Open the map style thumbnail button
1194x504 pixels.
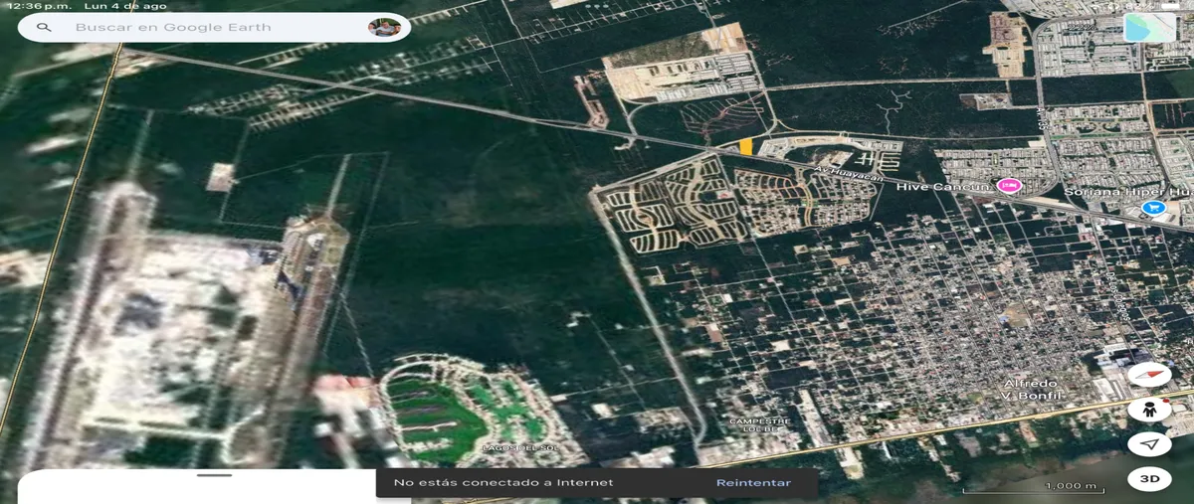pos(1148,28)
